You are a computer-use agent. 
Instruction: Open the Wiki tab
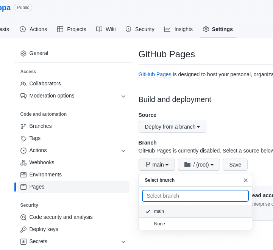tap(106, 29)
